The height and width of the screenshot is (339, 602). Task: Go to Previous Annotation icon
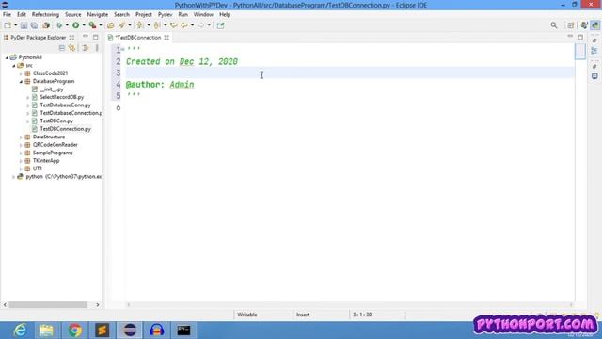coord(157,25)
